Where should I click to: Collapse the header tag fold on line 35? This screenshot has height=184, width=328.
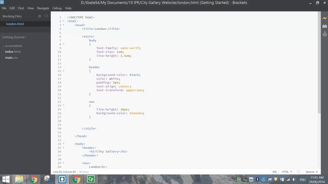pyautogui.click(x=64, y=148)
